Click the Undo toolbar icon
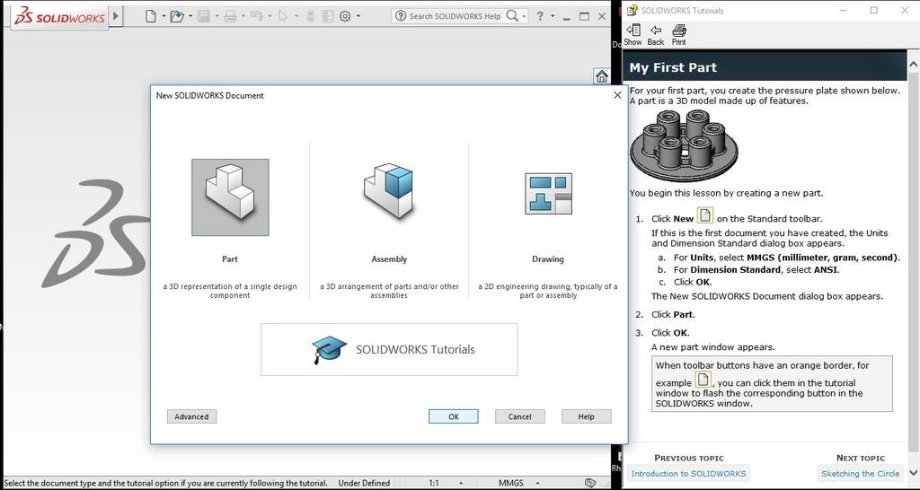The width and height of the screenshot is (920, 490). point(256,16)
